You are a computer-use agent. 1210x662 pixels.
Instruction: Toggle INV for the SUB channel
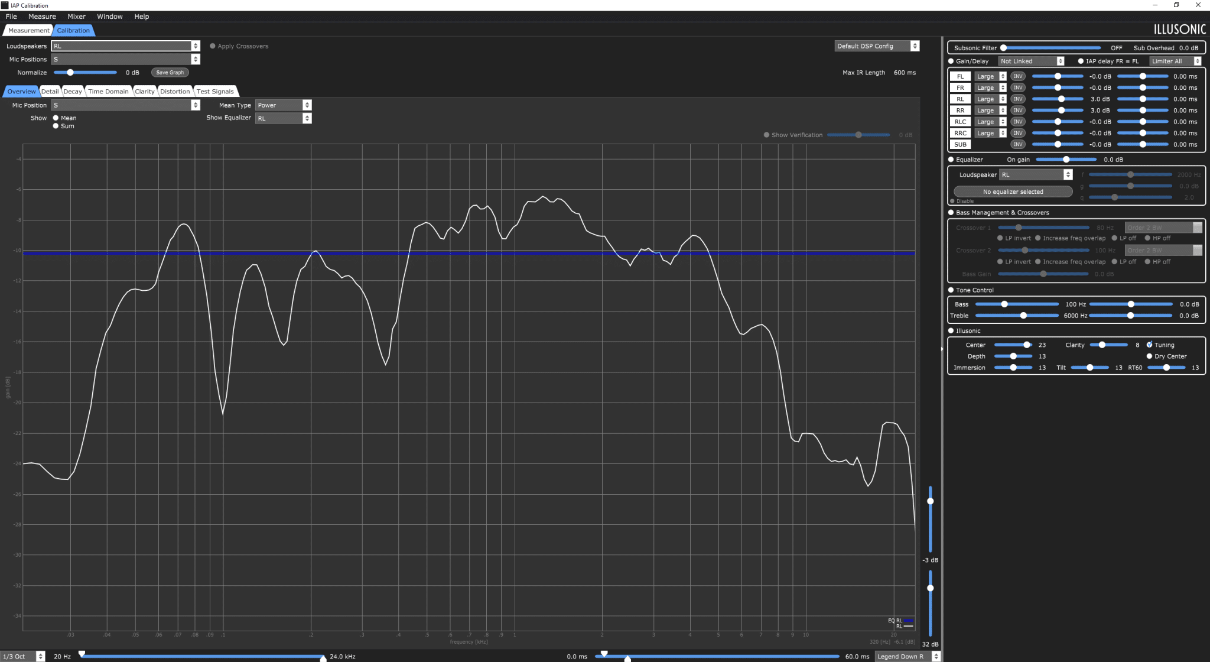click(x=1017, y=144)
